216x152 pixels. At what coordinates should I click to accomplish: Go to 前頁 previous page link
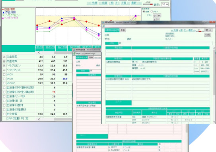tap(103, 3)
